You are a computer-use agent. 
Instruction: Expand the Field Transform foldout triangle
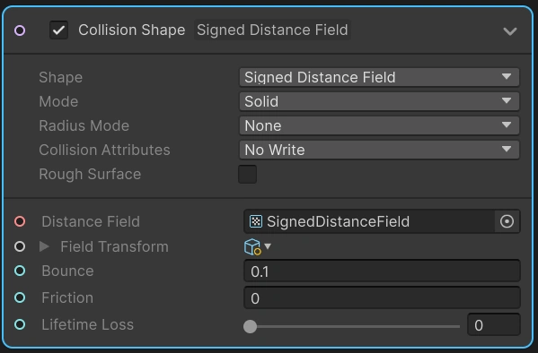tap(44, 246)
